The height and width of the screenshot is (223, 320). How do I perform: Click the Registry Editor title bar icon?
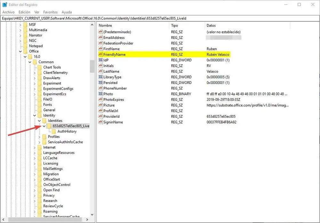[5, 4]
